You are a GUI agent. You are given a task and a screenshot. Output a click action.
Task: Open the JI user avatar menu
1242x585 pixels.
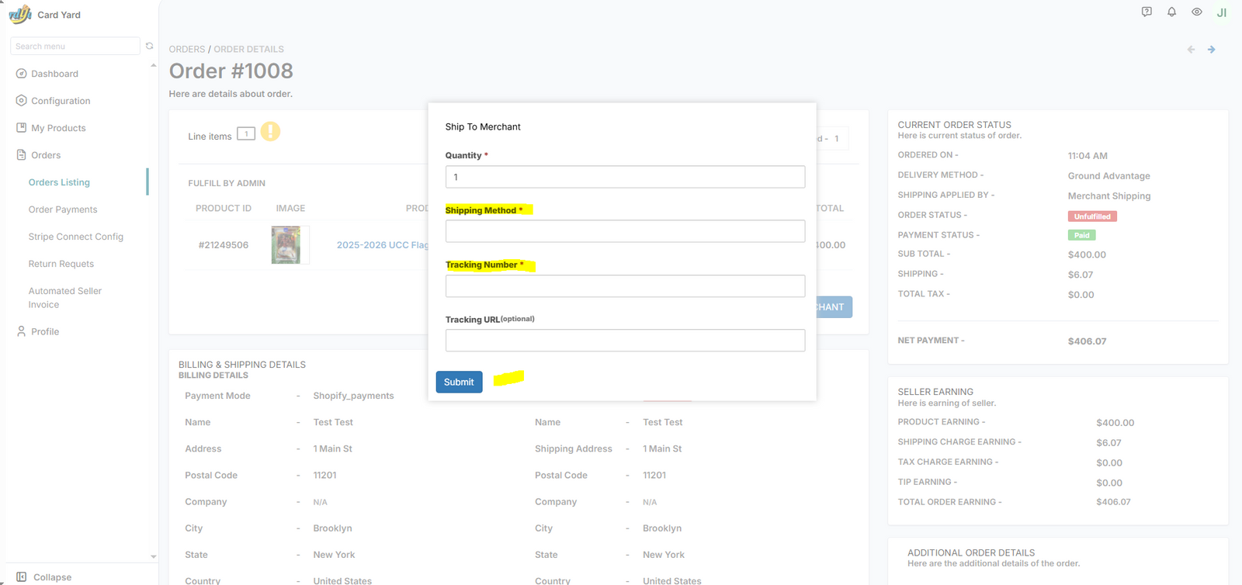click(1221, 13)
